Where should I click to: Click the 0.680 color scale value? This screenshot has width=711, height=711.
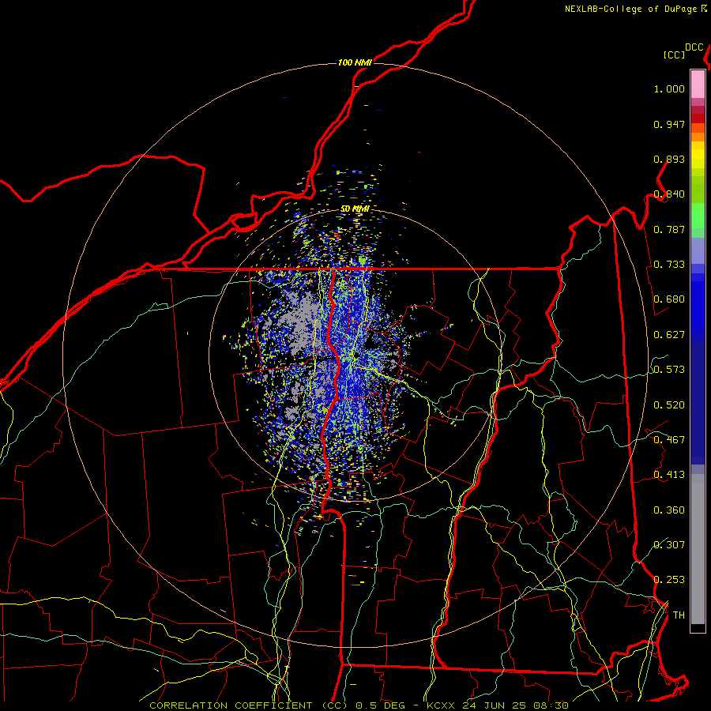point(669,299)
